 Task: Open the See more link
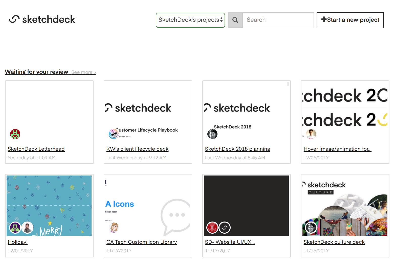click(x=83, y=72)
